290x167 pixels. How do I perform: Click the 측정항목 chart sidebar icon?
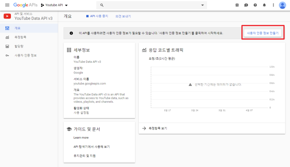point(7,38)
